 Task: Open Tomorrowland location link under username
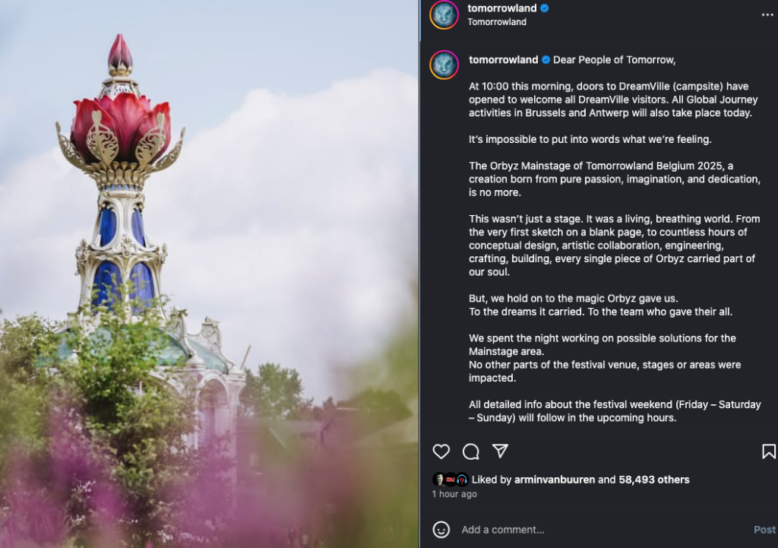point(497,22)
